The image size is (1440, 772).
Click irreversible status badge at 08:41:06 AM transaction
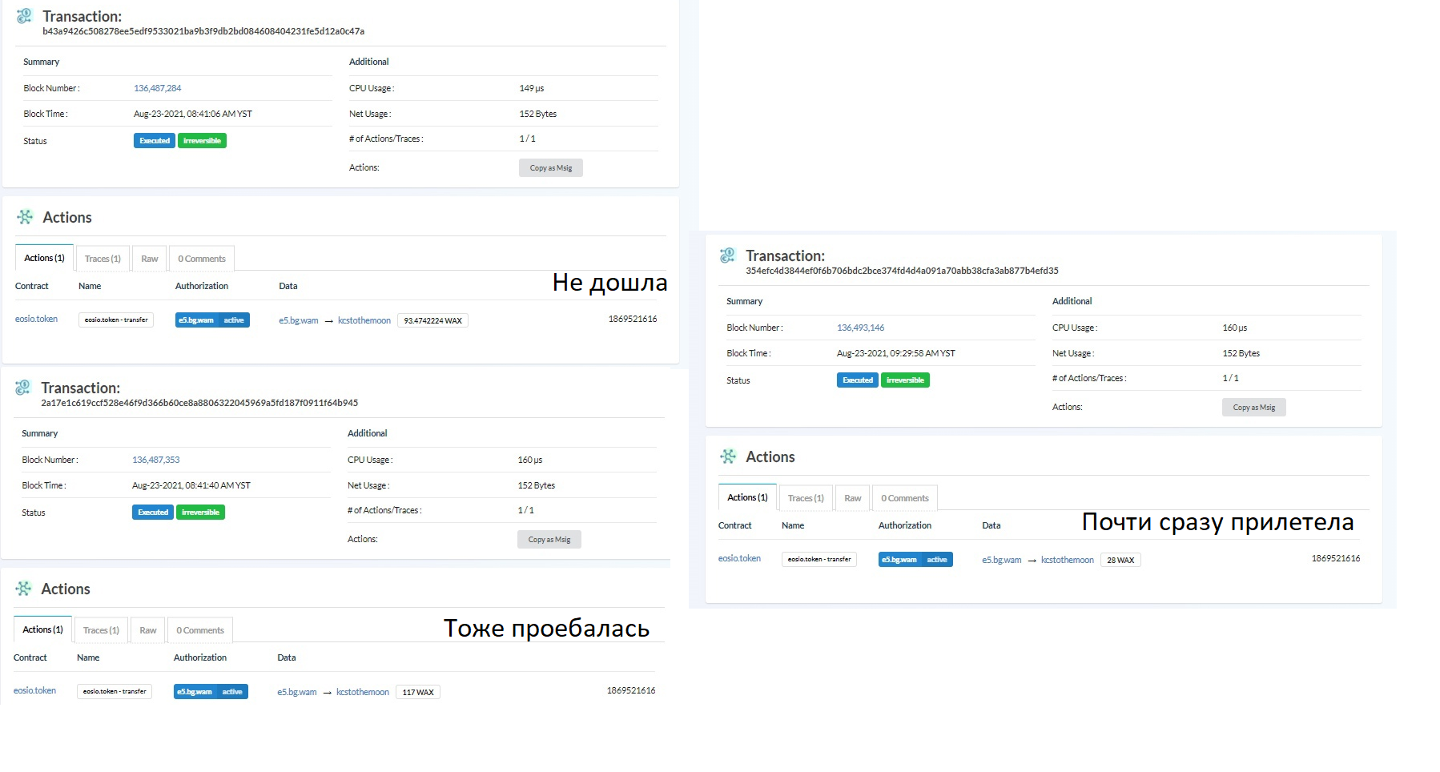(202, 140)
